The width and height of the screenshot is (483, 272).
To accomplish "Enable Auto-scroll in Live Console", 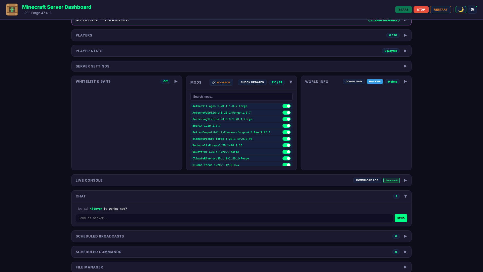I will tap(391, 180).
